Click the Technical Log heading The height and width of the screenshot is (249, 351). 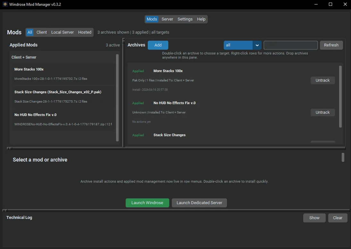click(19, 218)
